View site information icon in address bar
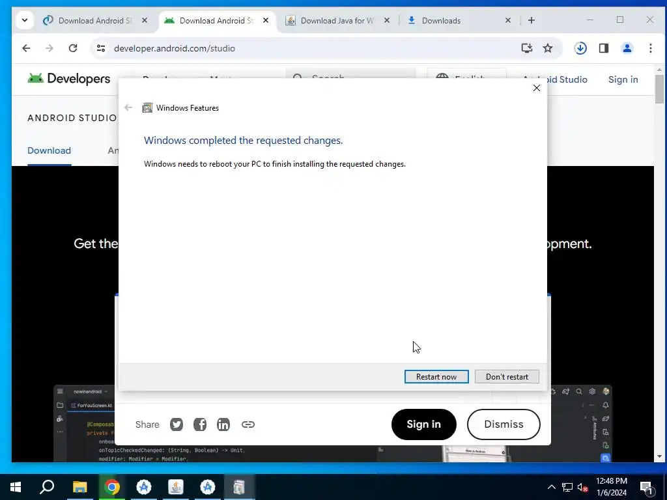The image size is (667, 500). coord(101,48)
